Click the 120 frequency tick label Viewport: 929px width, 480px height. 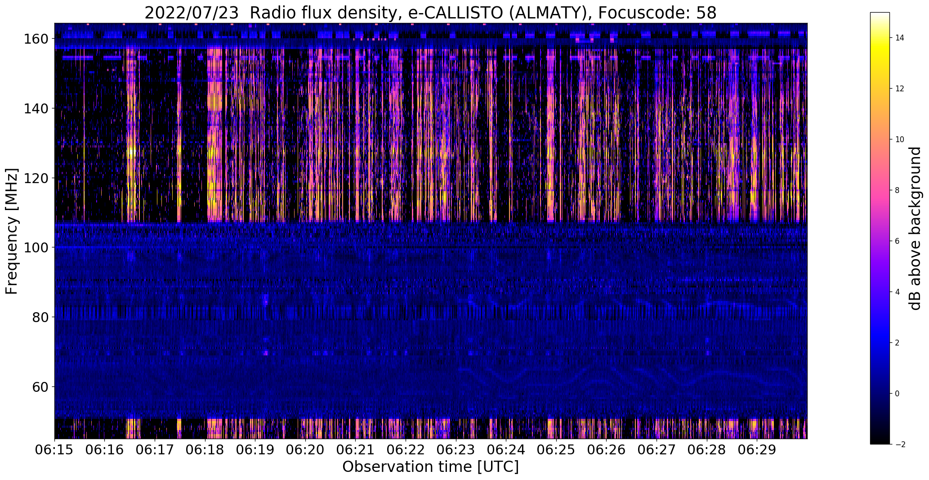tap(36, 178)
